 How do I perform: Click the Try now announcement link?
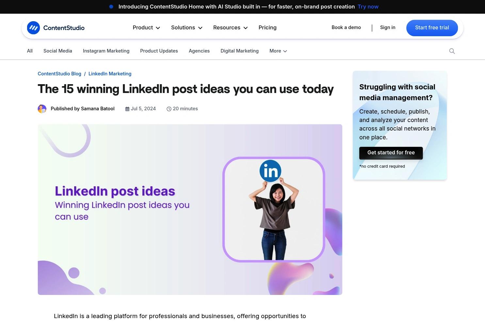click(368, 7)
